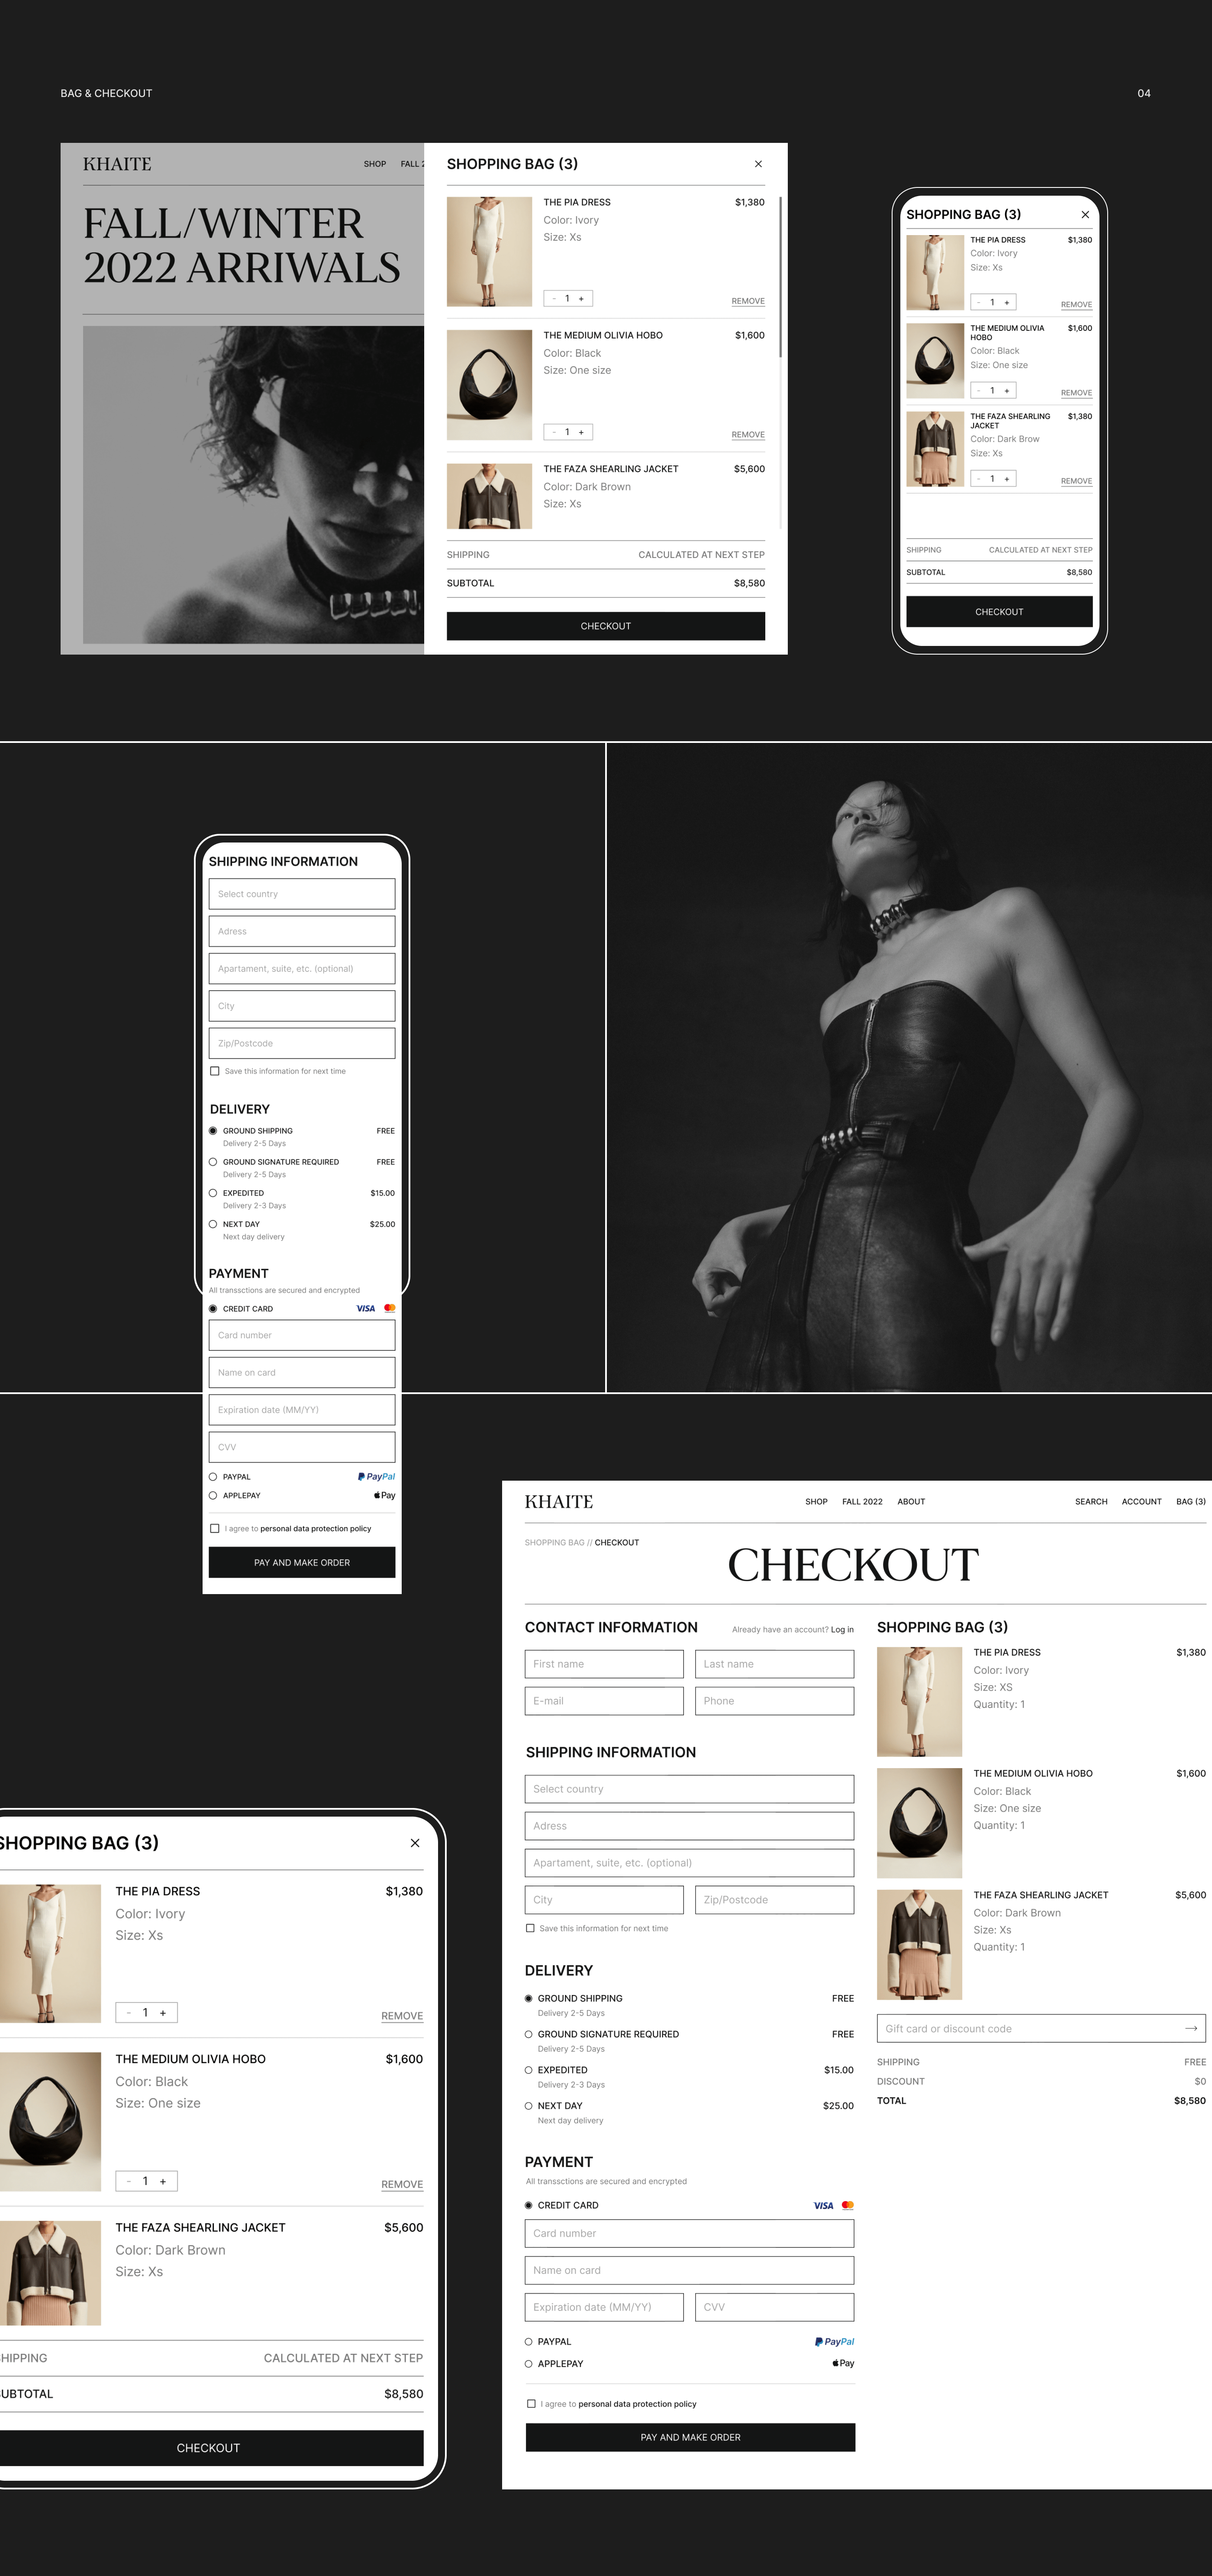Click the Apple Pay logo in desktop checkout
The height and width of the screenshot is (2576, 1212).
coord(843,2363)
